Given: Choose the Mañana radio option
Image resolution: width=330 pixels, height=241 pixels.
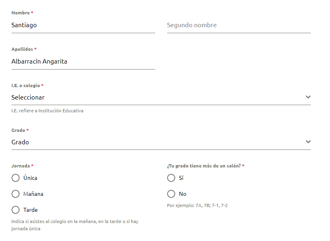Looking at the screenshot, I should coord(16,194).
